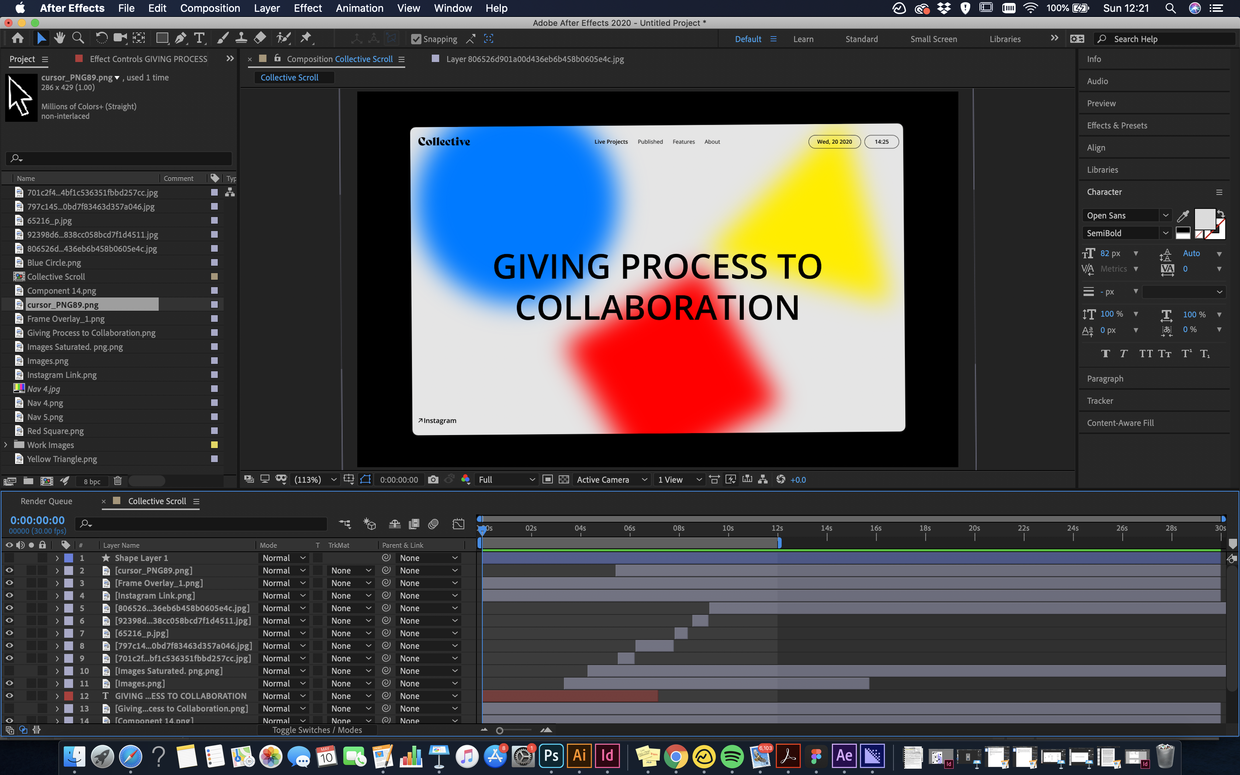Viewport: 1240px width, 775px height.
Task: Switch to the Learn workspace
Action: tap(803, 39)
